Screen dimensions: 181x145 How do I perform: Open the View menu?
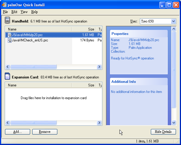pos(24,12)
